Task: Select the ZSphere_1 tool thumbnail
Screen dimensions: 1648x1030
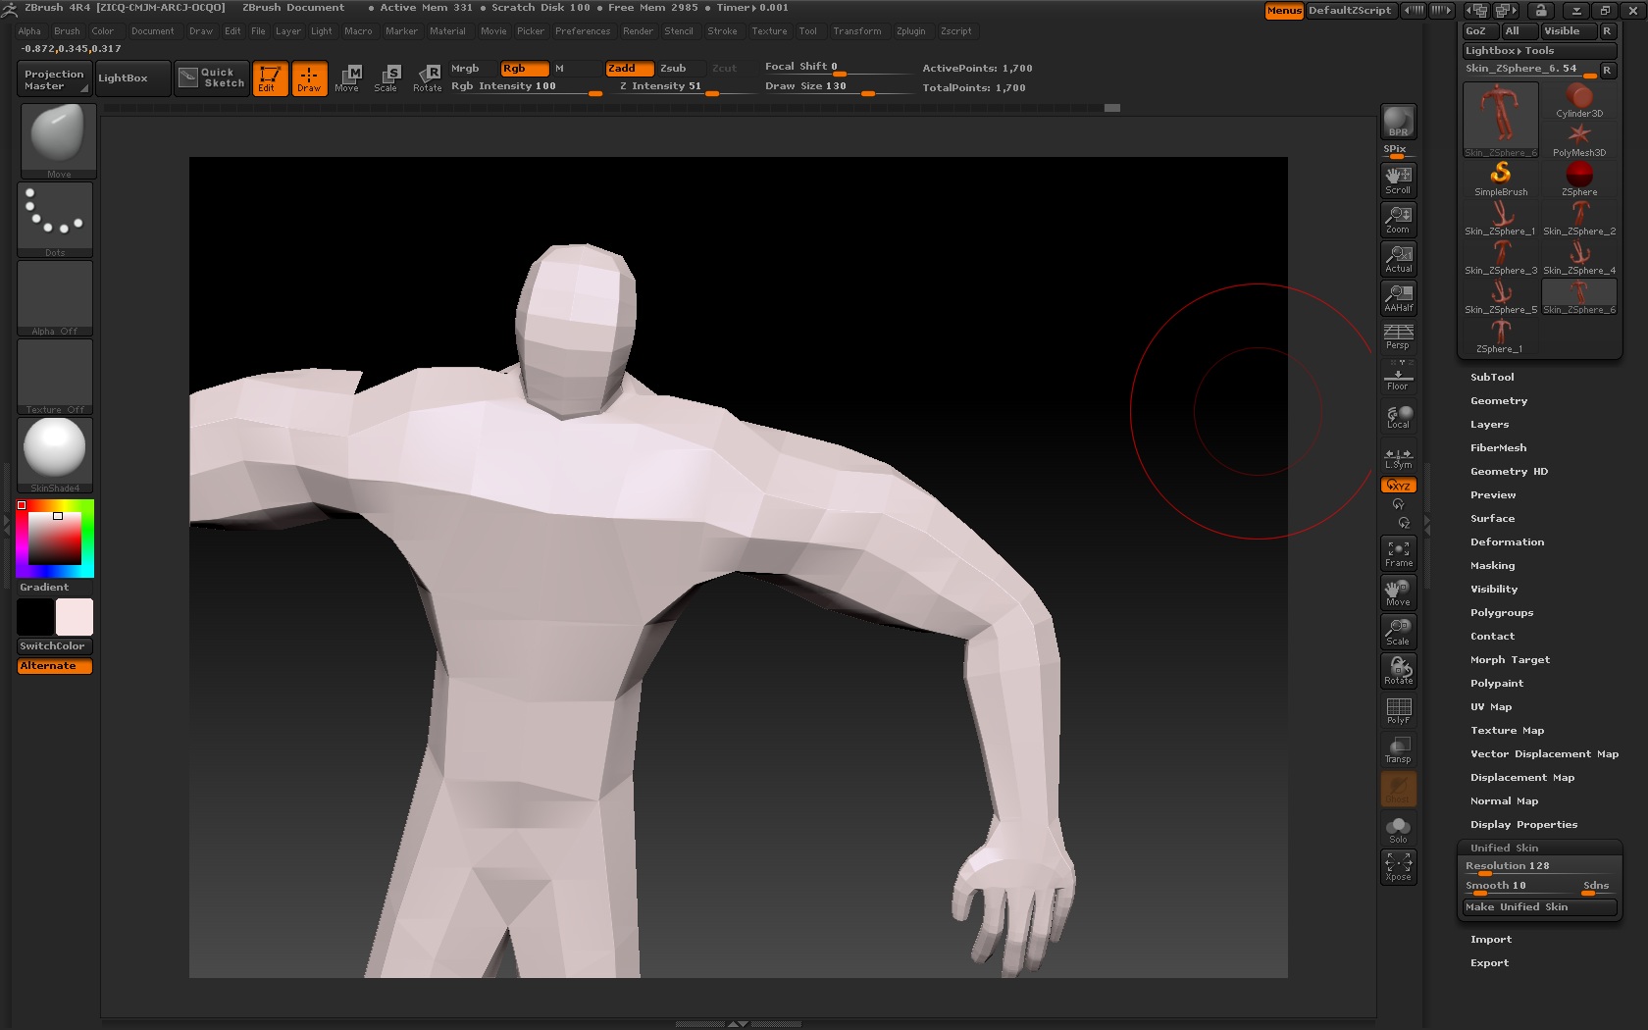Action: click(1501, 335)
